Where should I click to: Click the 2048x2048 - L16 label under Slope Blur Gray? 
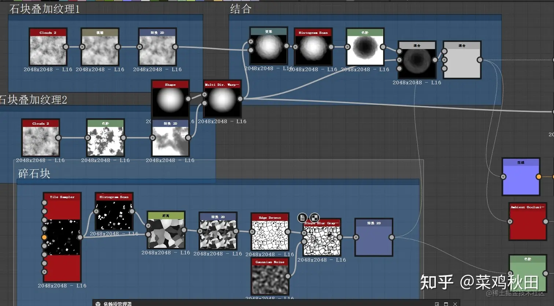[x=322, y=260]
